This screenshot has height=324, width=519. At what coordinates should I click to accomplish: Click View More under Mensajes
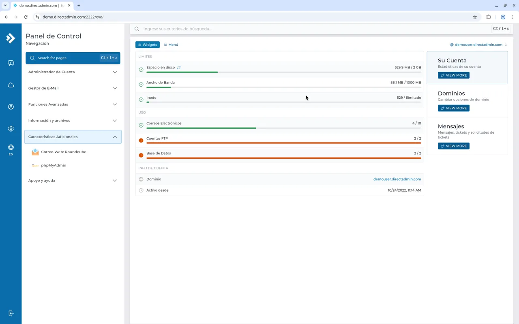(454, 146)
